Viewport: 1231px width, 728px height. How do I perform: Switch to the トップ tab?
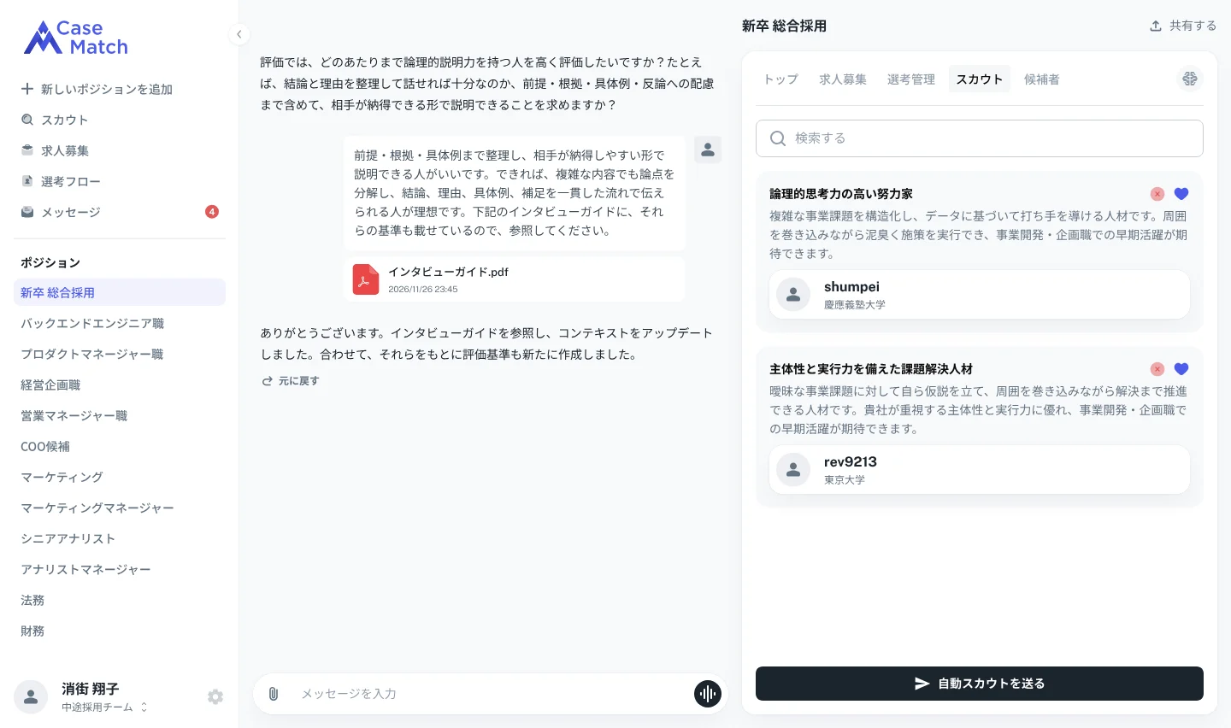point(780,79)
